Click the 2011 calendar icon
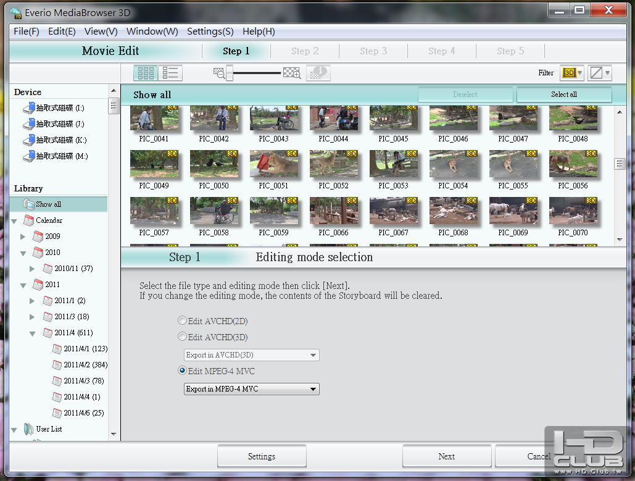635x481 pixels. [38, 285]
